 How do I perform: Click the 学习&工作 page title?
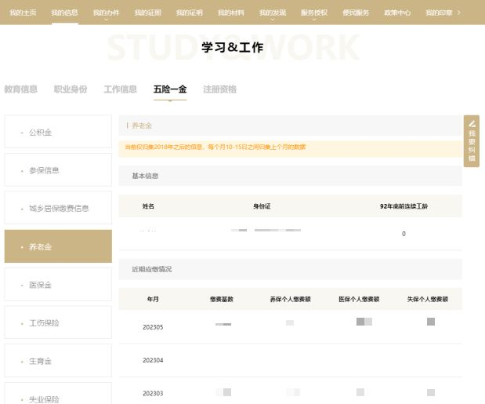(x=232, y=47)
